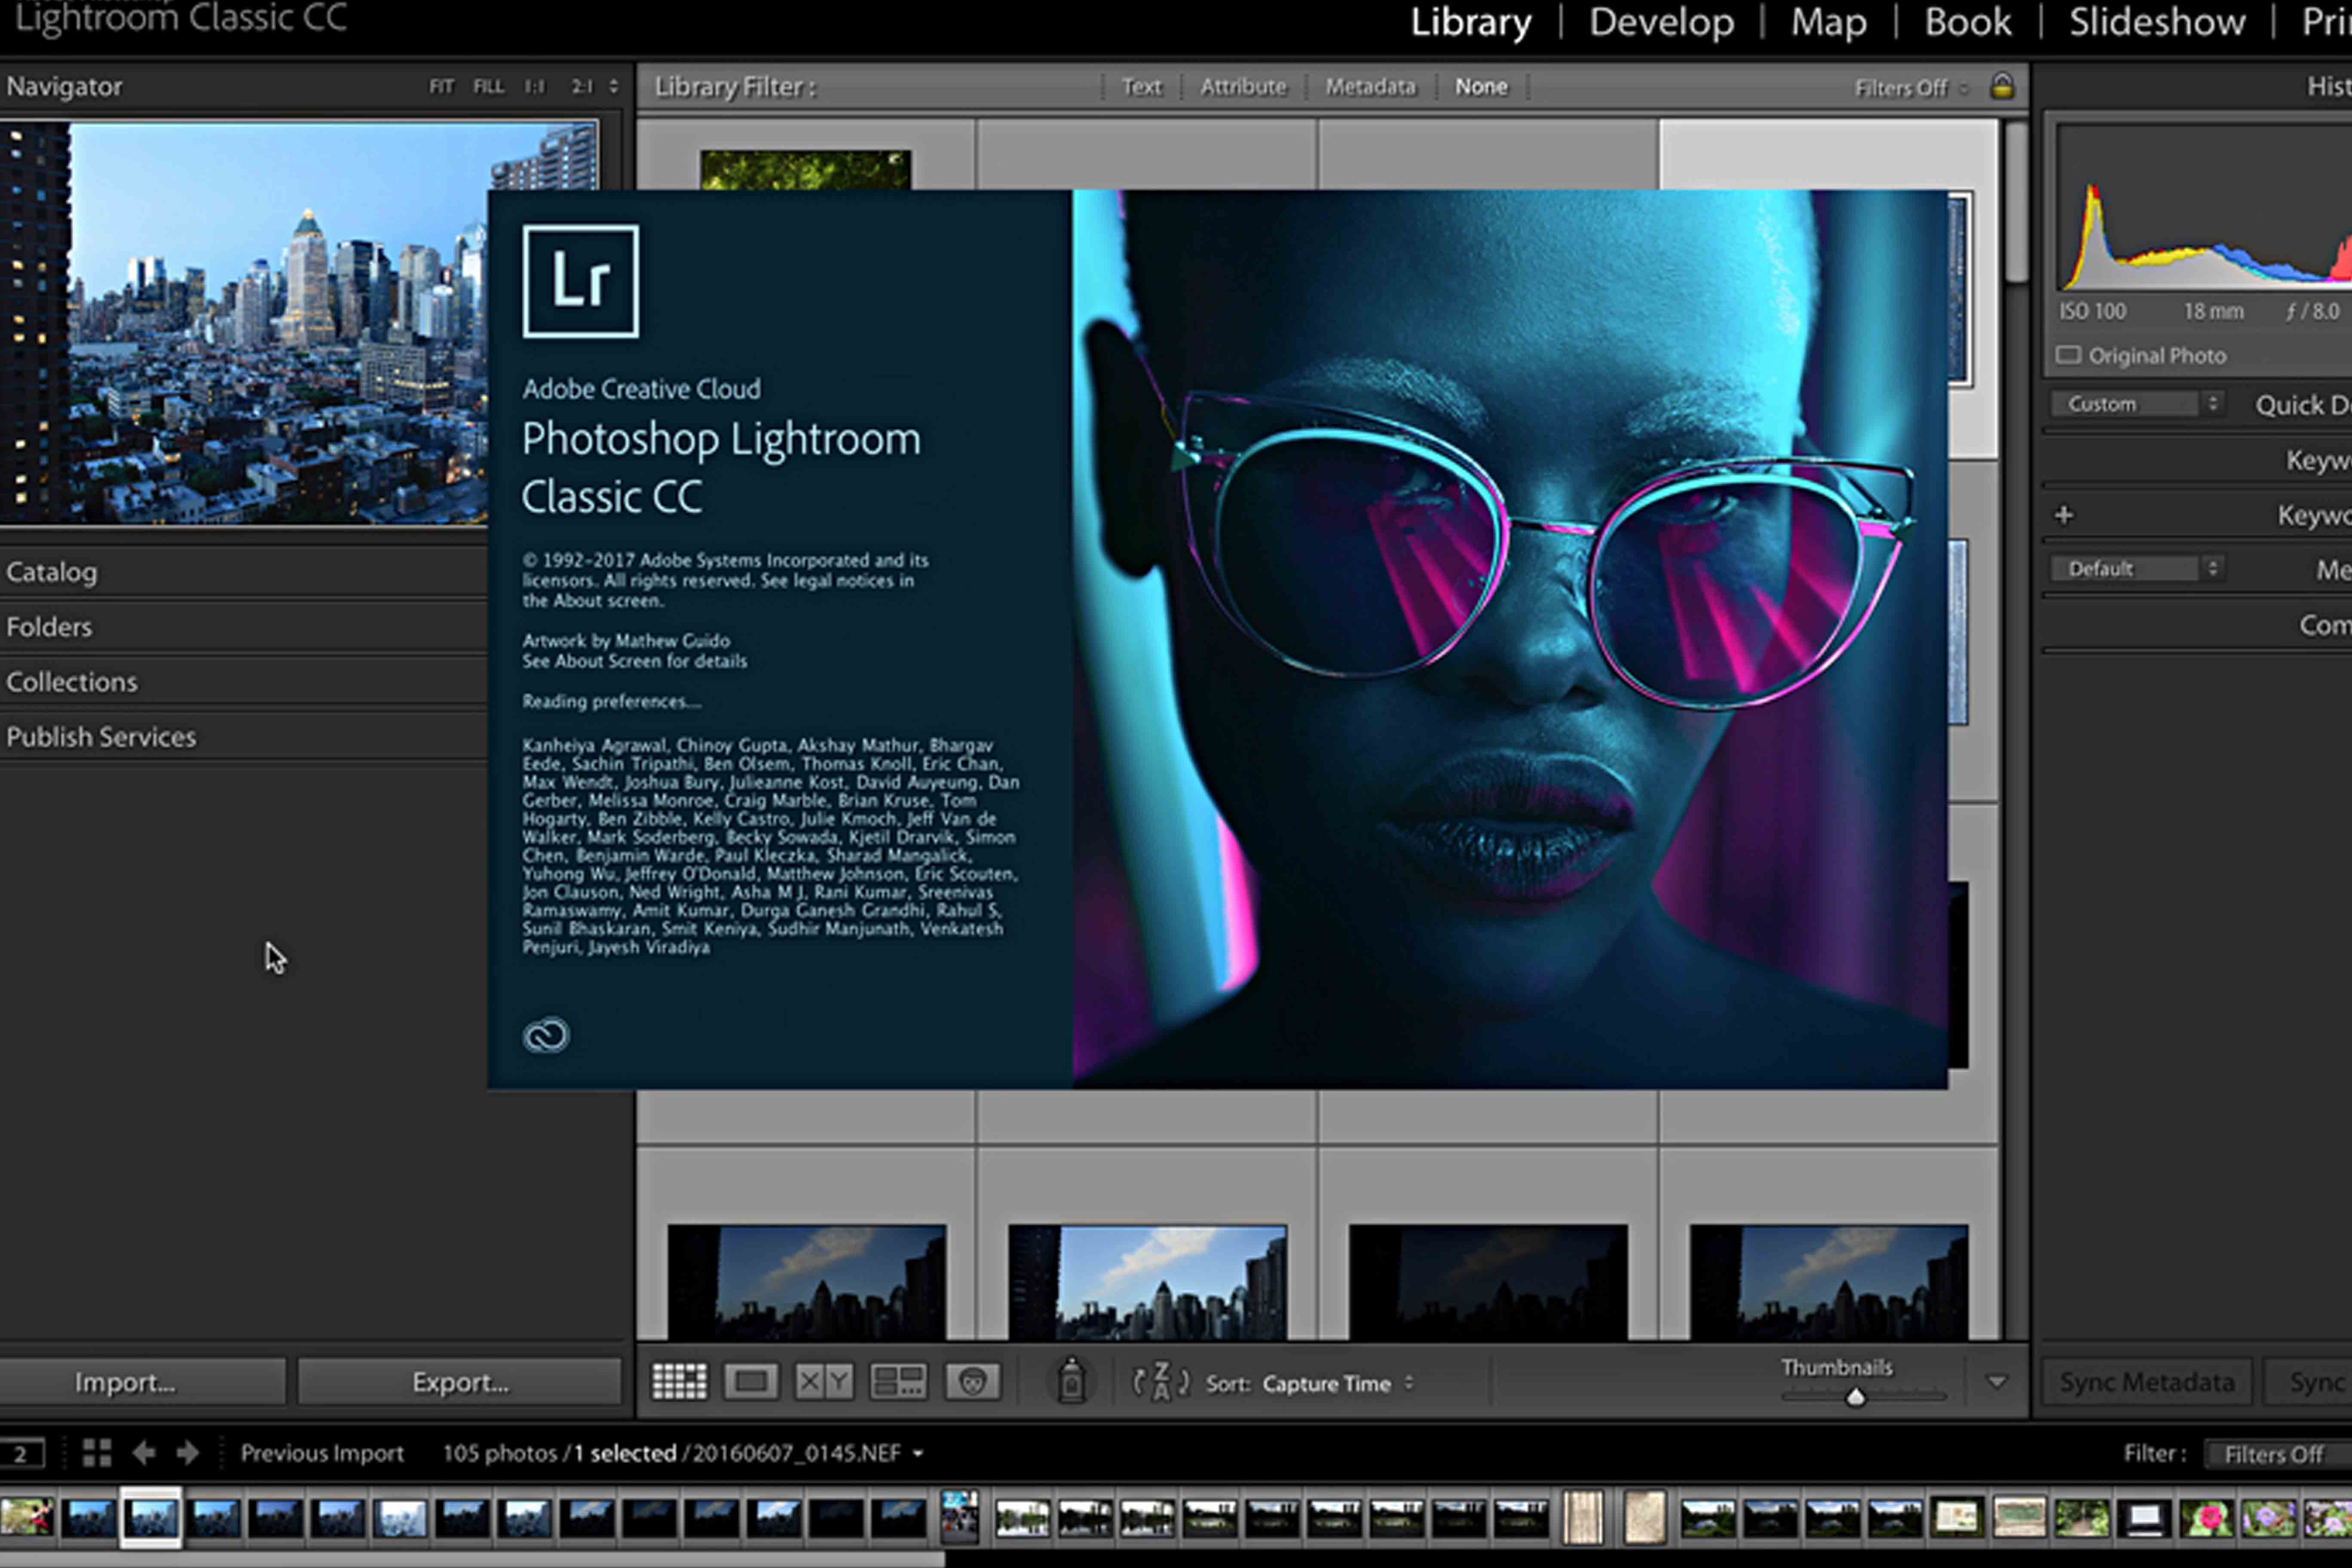Click the plus icon beside Keywording
The image size is (2352, 1568).
(2063, 515)
